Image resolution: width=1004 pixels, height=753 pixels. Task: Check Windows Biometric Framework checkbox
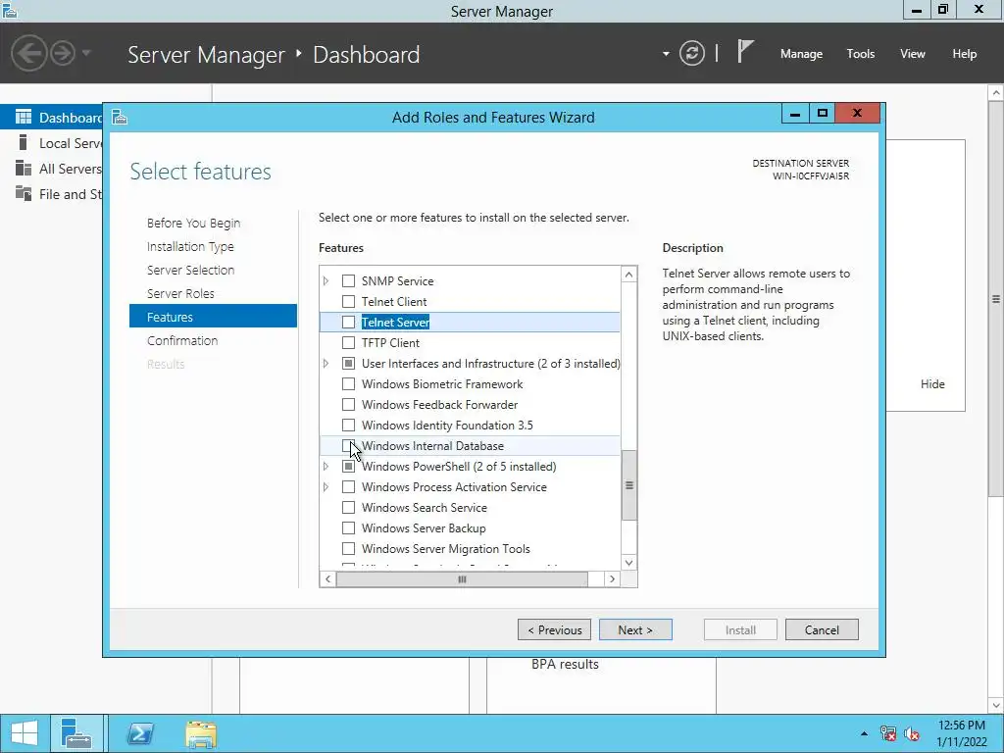348,384
